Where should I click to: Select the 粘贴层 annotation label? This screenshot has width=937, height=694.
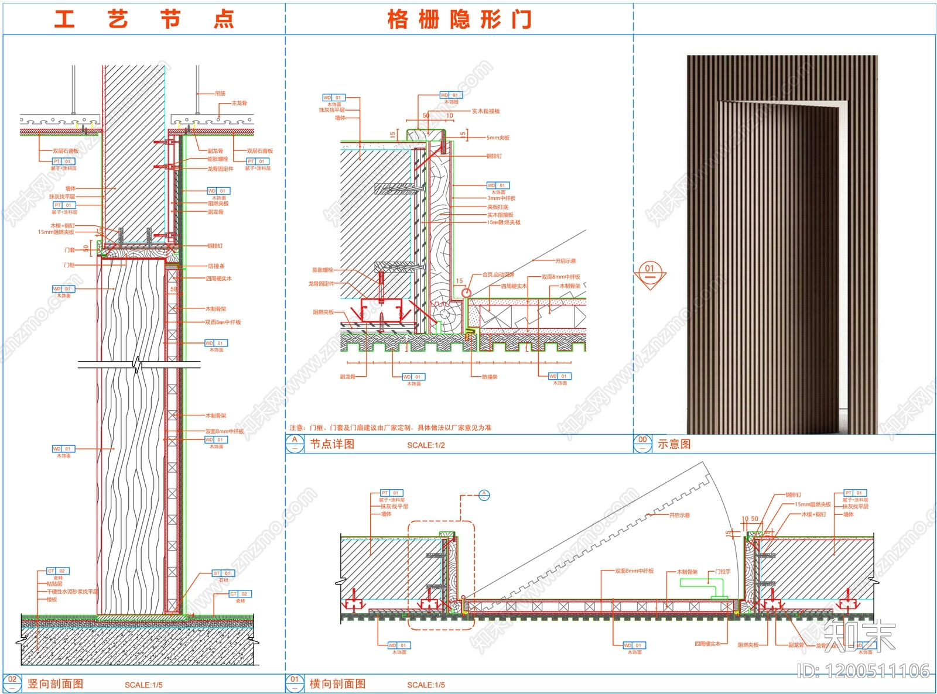tap(54, 584)
